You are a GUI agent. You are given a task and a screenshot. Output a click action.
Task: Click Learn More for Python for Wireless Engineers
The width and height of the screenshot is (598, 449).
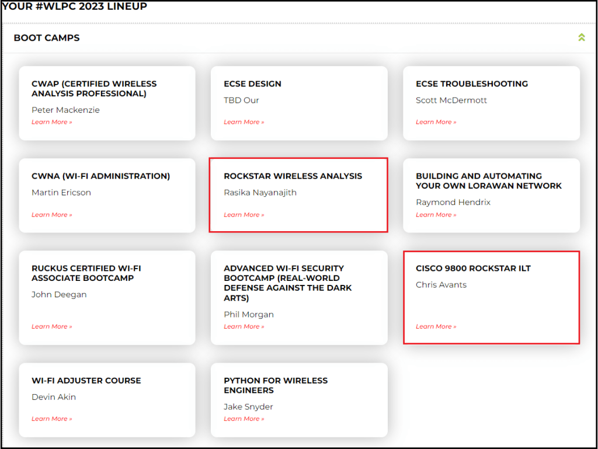tap(244, 419)
